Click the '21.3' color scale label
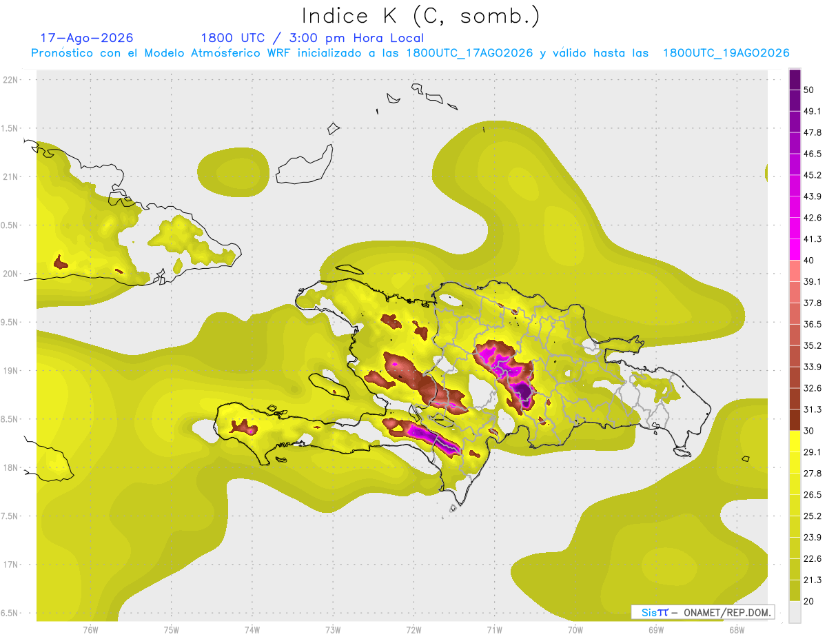Screen dimensions: 827x639 [x=813, y=580]
